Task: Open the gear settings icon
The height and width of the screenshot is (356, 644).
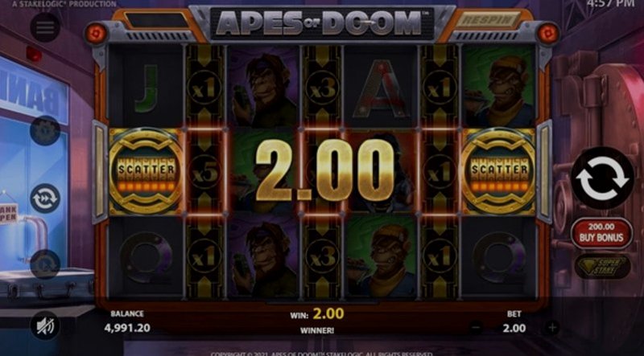Action: coord(45,131)
